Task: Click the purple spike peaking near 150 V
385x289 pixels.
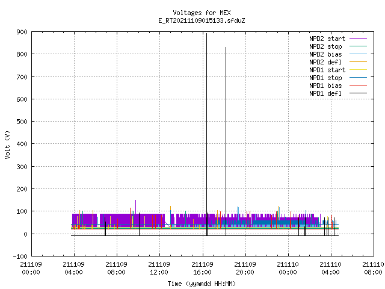Action: tap(135, 207)
